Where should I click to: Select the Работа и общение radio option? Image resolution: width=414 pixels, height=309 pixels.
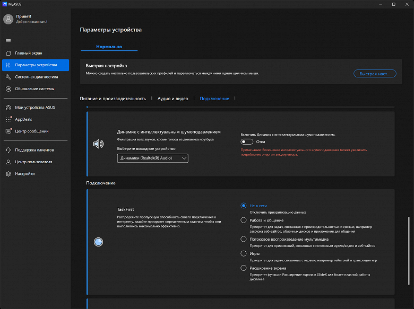pos(244,220)
